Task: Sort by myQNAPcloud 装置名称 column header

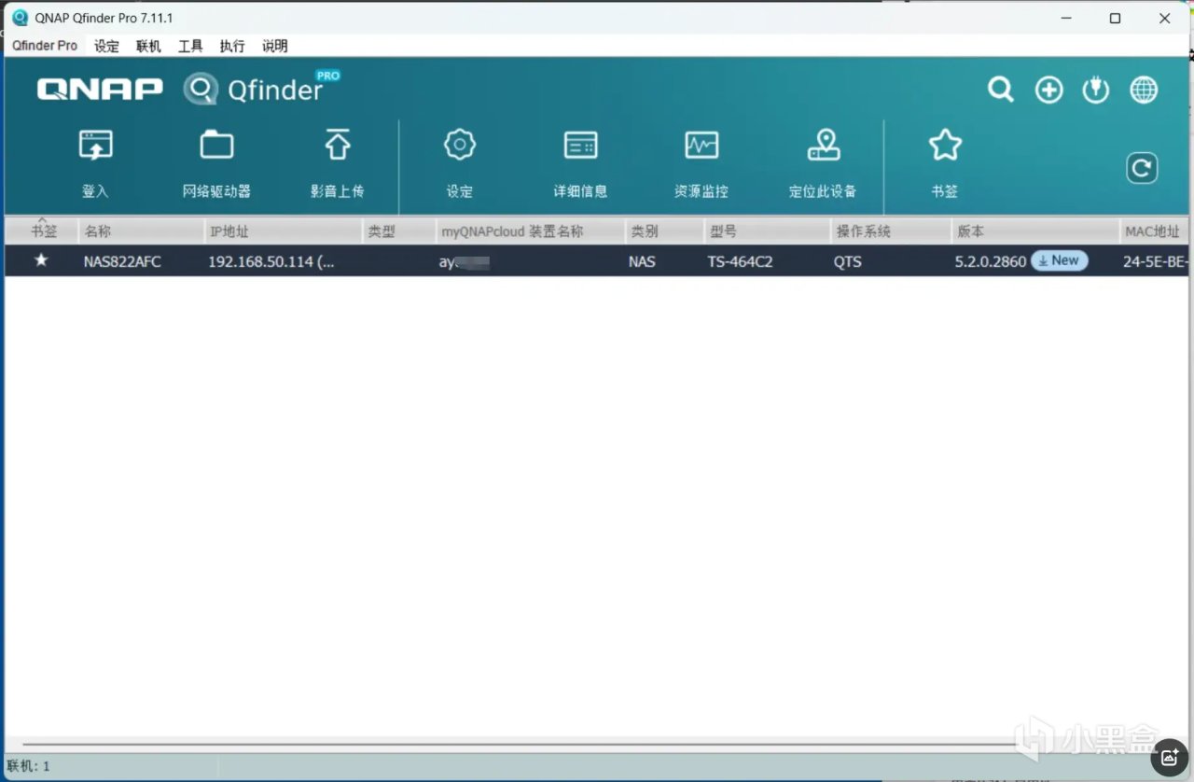Action: tap(531, 231)
